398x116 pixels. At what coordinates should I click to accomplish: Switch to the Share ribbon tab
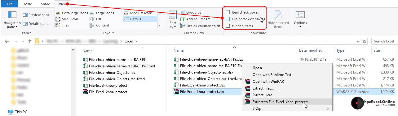(x=45, y=4)
